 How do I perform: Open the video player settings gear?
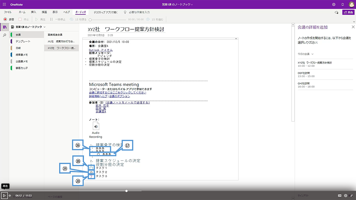coord(346,195)
